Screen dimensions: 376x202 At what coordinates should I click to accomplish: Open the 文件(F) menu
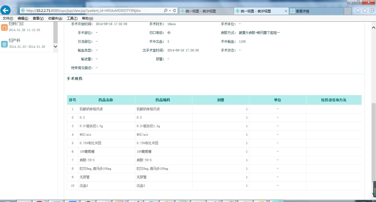coord(8,18)
